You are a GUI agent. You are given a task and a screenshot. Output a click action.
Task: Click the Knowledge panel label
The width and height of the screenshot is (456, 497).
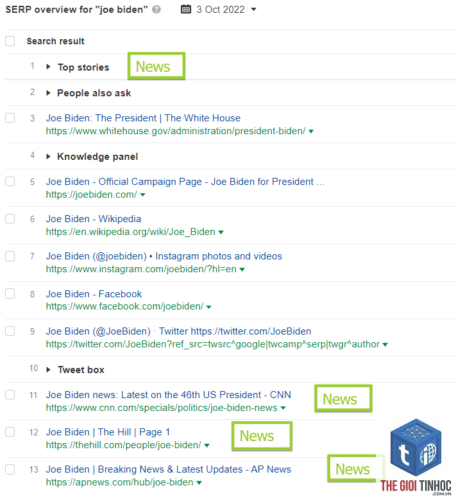tap(97, 157)
